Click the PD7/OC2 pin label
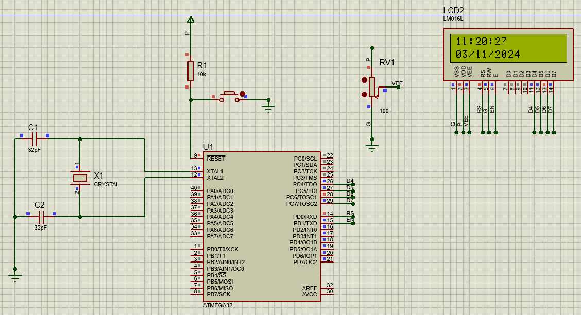Screen dimensions: 581x315 point(305,262)
